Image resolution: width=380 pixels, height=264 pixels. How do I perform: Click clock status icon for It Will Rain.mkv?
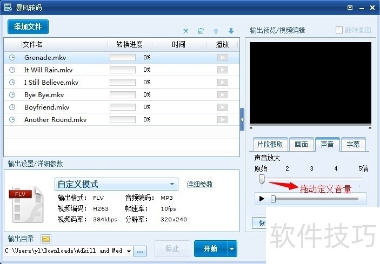click(12, 70)
